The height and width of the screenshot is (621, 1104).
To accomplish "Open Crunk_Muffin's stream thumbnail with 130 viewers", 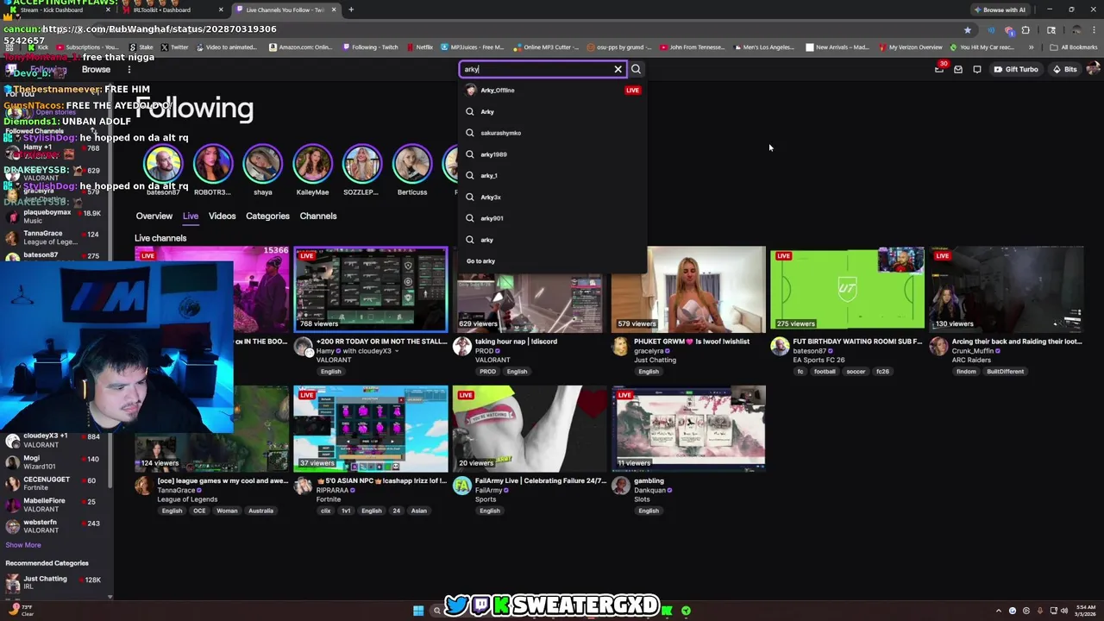I will tap(1006, 290).
